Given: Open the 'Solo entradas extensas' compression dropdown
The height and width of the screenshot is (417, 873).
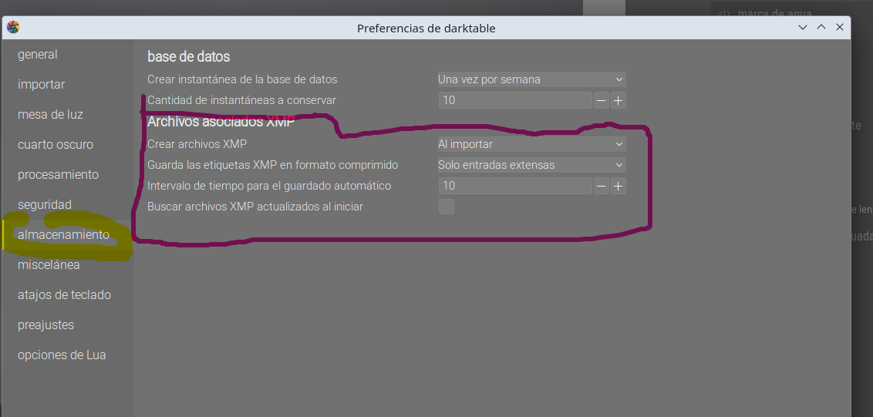Looking at the screenshot, I should tap(531, 165).
